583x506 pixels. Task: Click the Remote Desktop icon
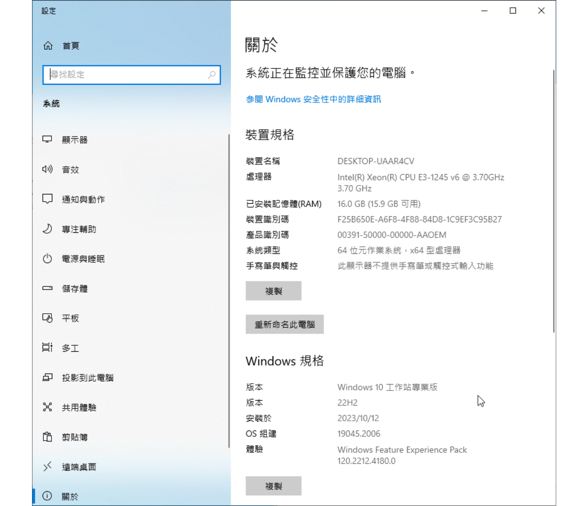click(x=47, y=466)
